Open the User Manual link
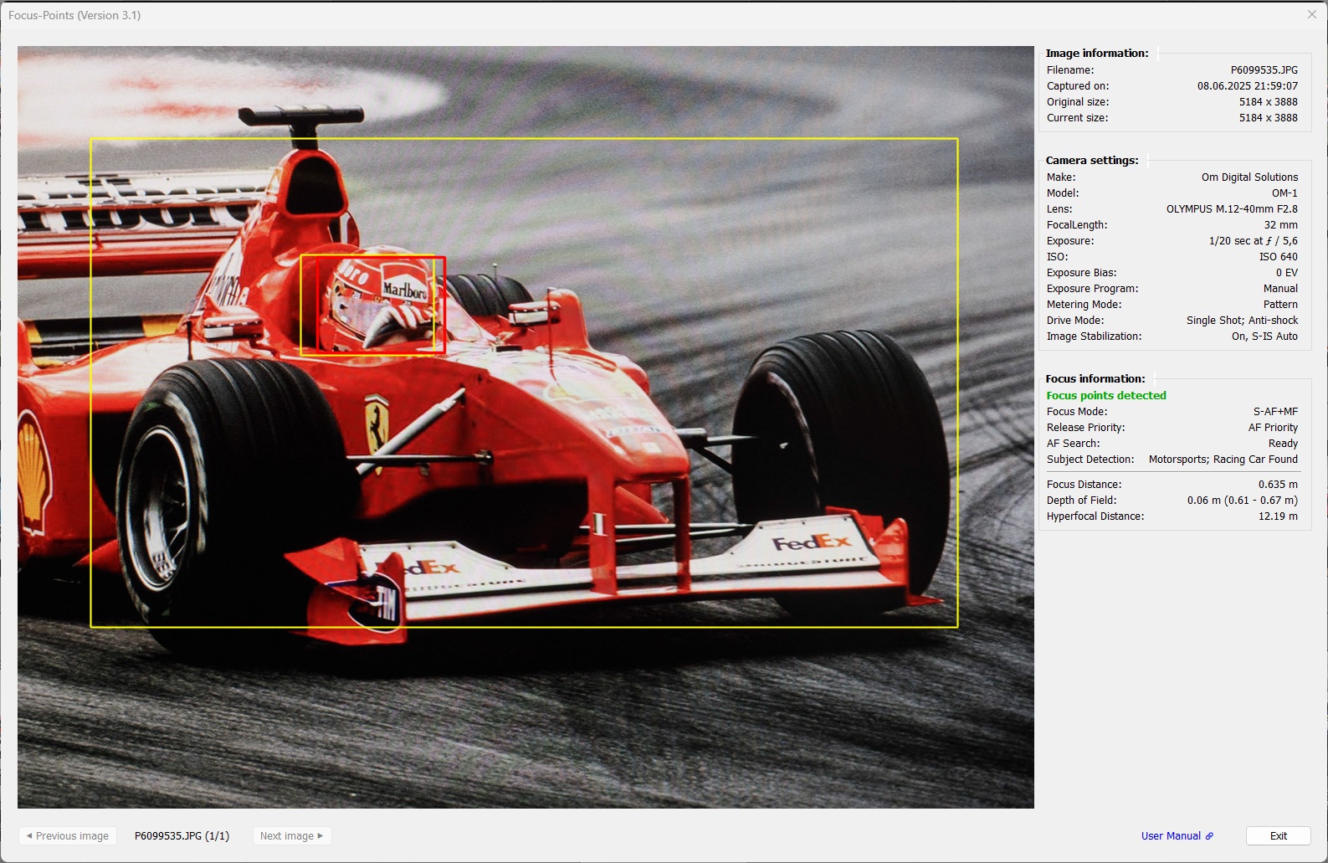The width and height of the screenshot is (1328, 863). click(x=1170, y=835)
